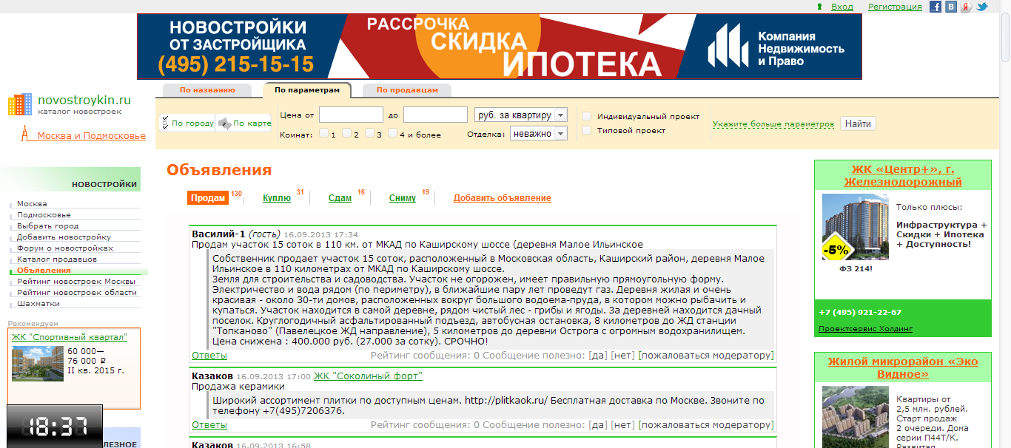Open the Twitter bird icon
Image resolution: width=1011 pixels, height=448 pixels.
point(982,7)
